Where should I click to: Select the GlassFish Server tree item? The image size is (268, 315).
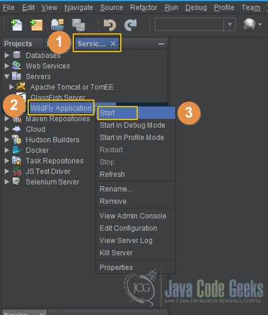pyautogui.click(x=57, y=97)
